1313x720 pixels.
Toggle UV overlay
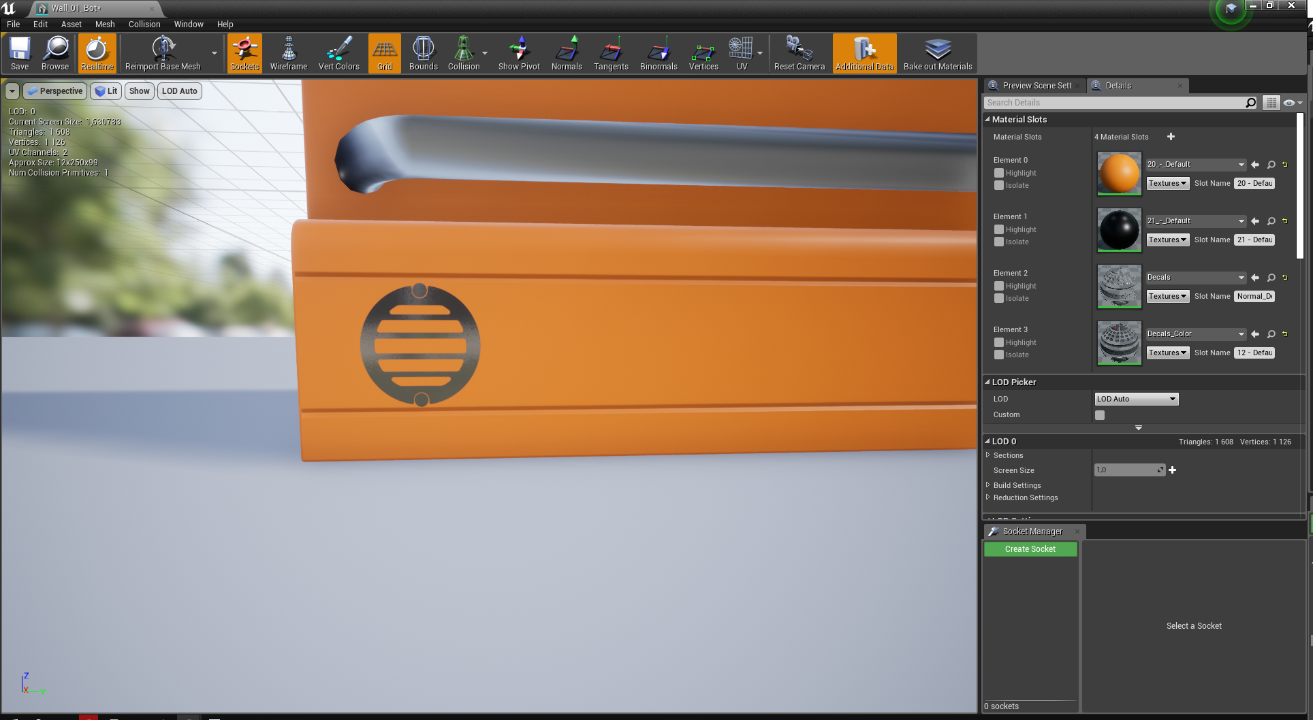pos(742,53)
